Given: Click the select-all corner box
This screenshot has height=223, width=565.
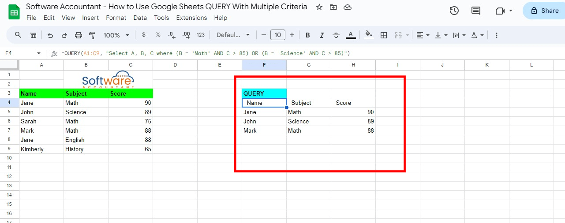Looking at the screenshot, I should click(x=9, y=65).
